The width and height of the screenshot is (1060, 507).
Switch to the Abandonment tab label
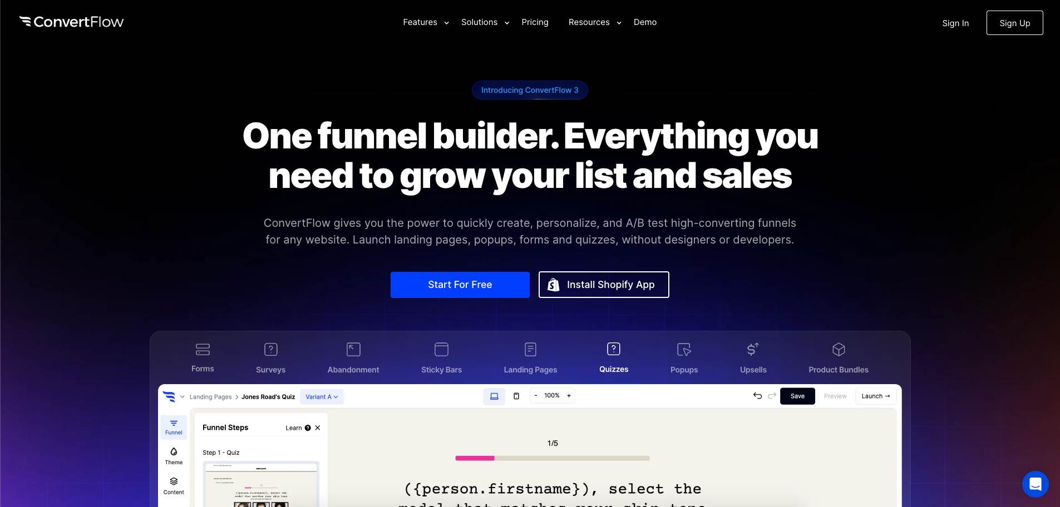[x=353, y=370]
